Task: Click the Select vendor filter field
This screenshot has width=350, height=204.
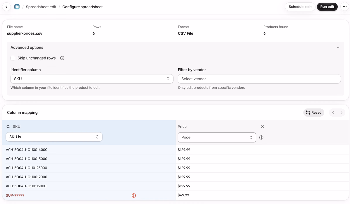Action: coord(259,79)
